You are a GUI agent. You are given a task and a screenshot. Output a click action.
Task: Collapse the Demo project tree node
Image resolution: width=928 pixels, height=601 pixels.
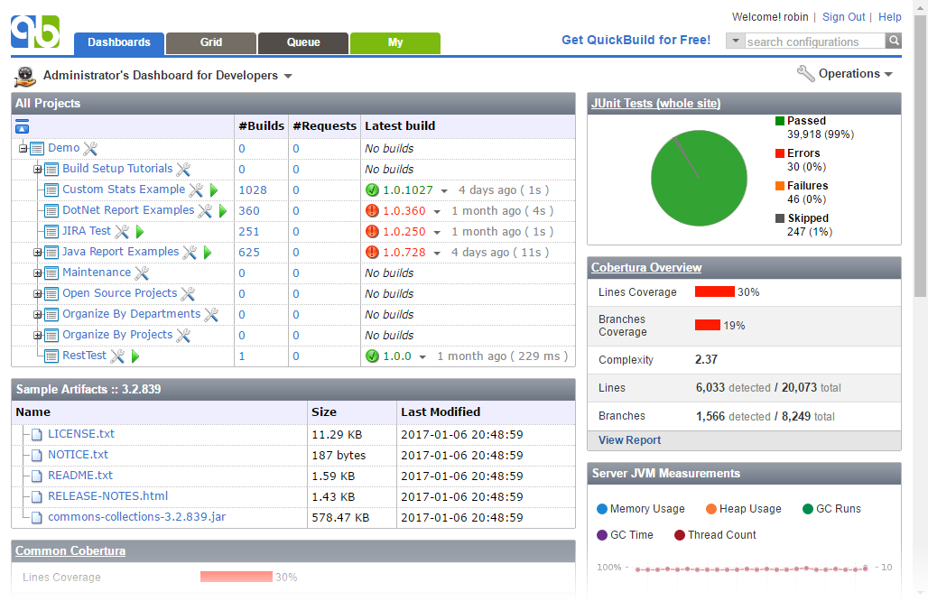[x=23, y=149]
